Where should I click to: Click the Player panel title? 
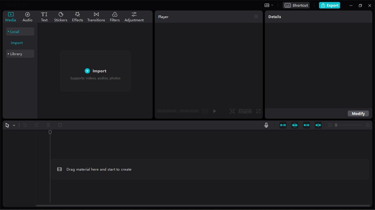tap(163, 17)
